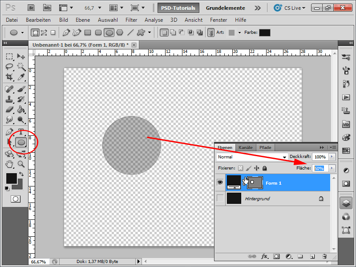This screenshot has height=267, width=356.
Task: Enable Paths mode in options bar
Action: pos(44,32)
